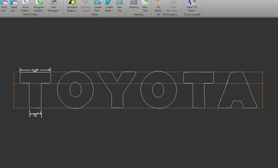This screenshot has height=168, width=278.
Task: Expand the Program Update dropdown arrow
Action: (x=44, y=11)
